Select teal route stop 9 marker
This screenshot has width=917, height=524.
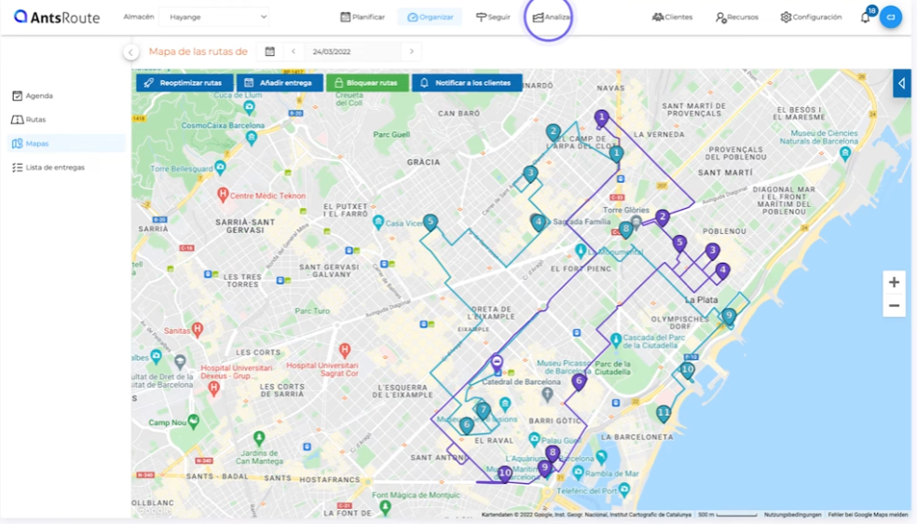pyautogui.click(x=729, y=318)
